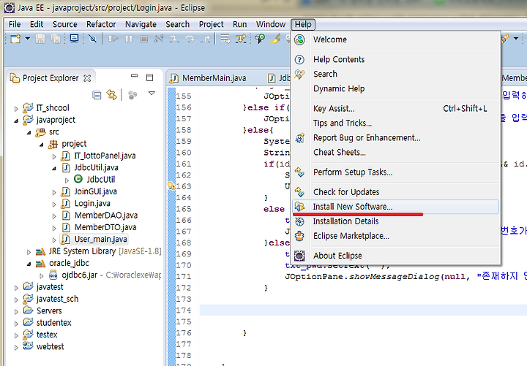Expand IT_lottoPanel.java tree node
The width and height of the screenshot is (527, 366).
[x=54, y=156]
